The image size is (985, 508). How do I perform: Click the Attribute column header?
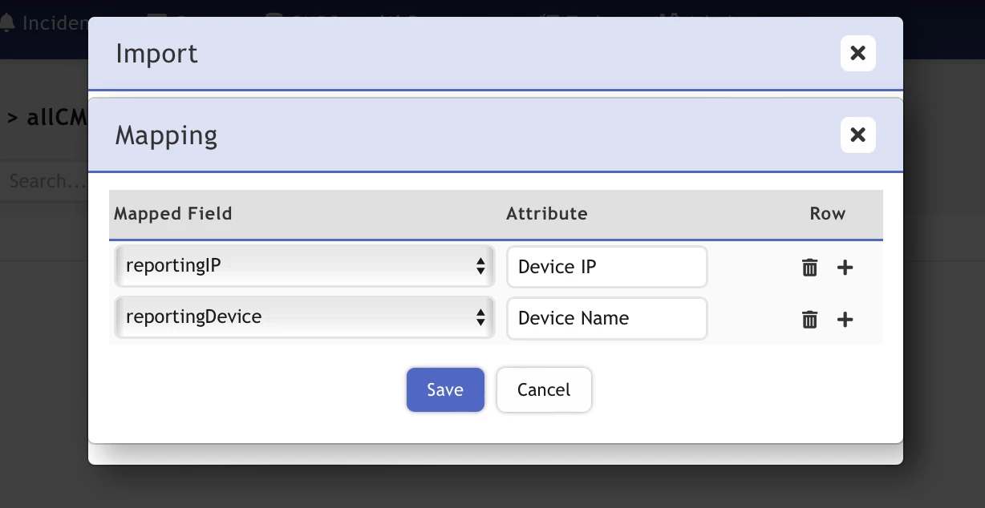coord(547,214)
